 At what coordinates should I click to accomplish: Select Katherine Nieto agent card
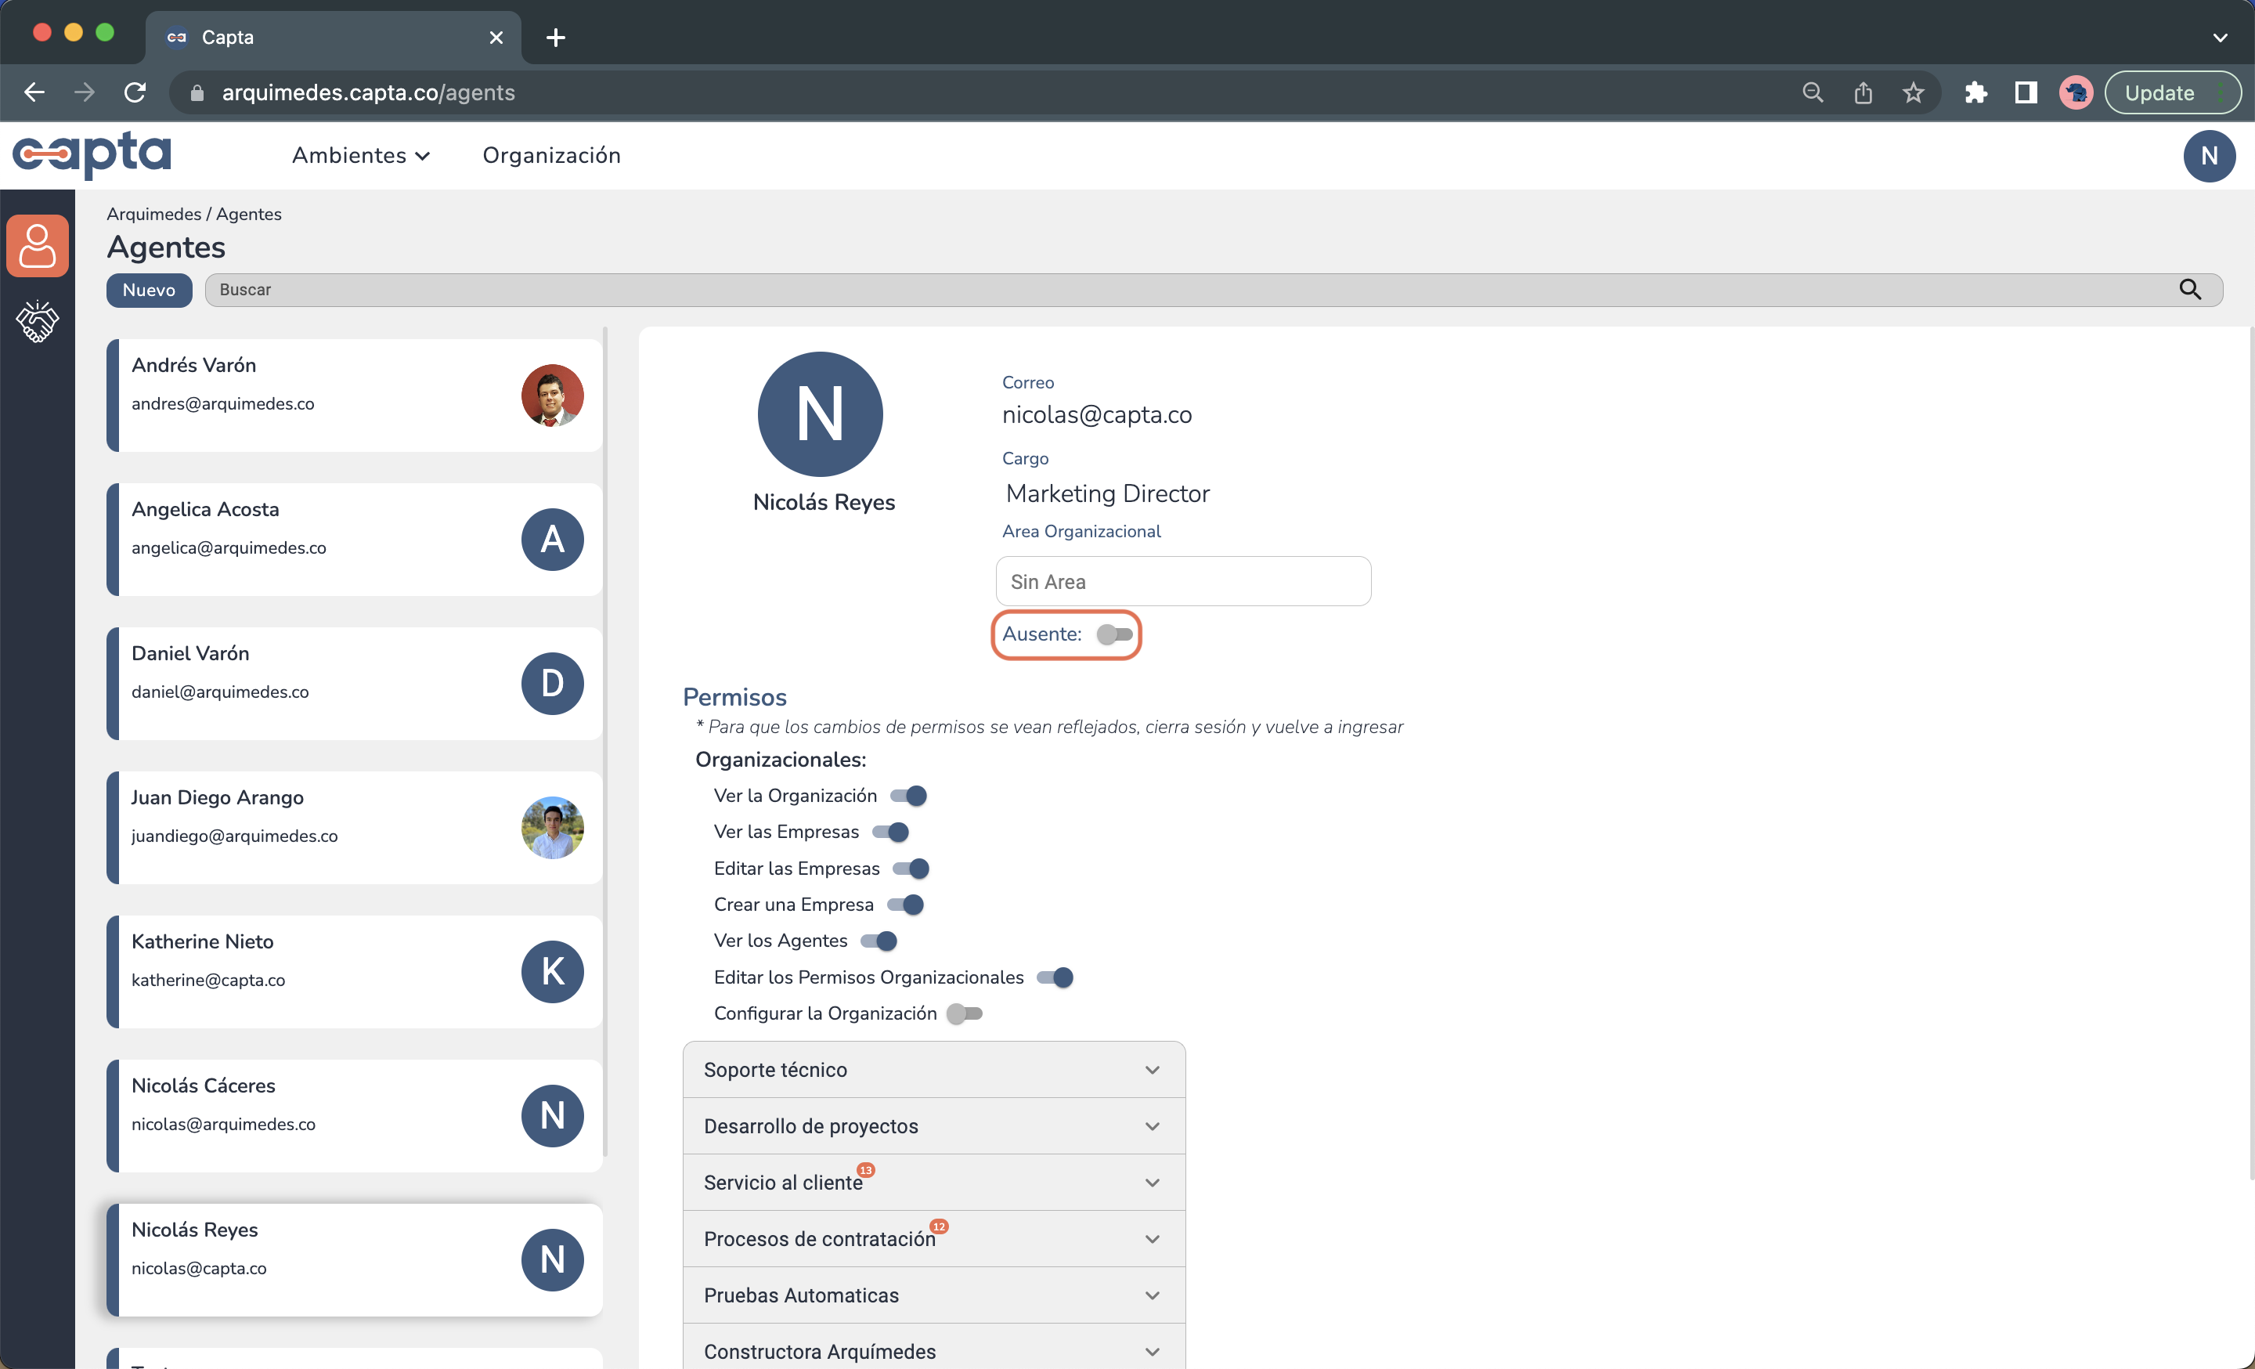pos(354,971)
